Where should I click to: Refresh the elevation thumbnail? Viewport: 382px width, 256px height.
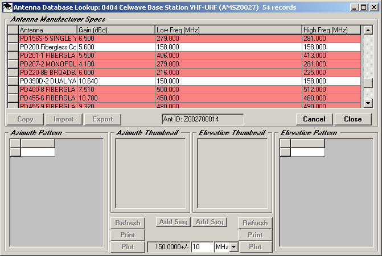click(255, 223)
